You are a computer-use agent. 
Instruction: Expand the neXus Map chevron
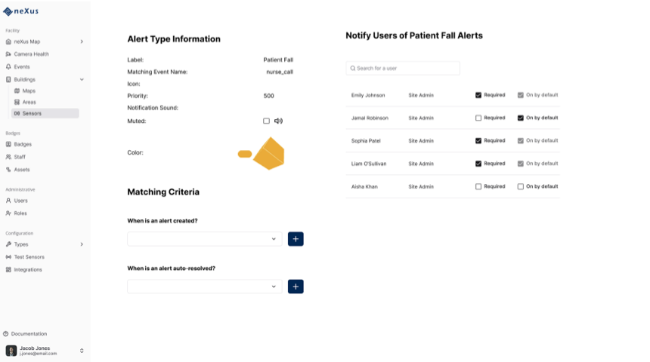click(x=82, y=41)
